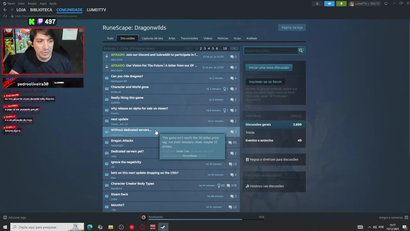The image size is (410, 231).
Task: Open the Steam Deck topic
Action: [171, 196]
